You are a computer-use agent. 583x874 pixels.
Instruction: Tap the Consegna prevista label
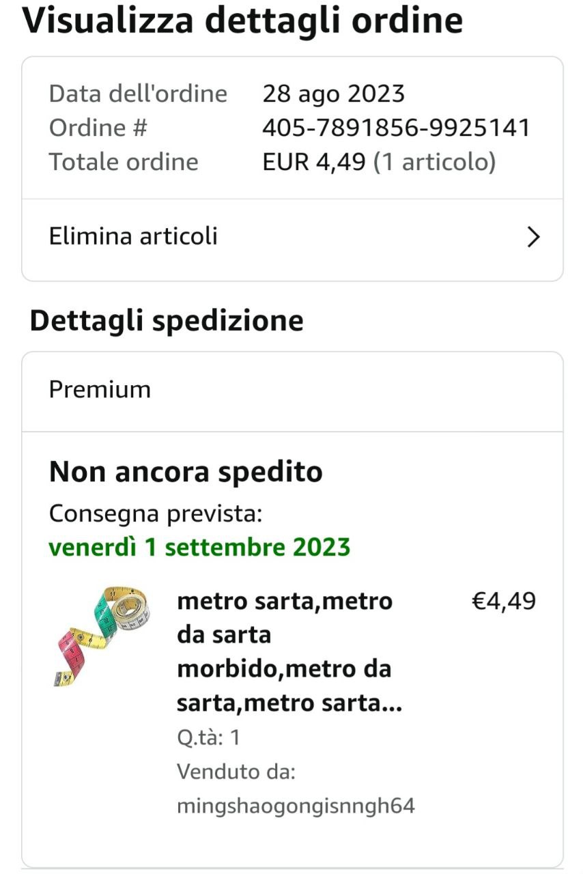click(x=156, y=513)
